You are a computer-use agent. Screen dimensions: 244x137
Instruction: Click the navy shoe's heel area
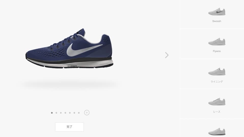tap(106, 47)
